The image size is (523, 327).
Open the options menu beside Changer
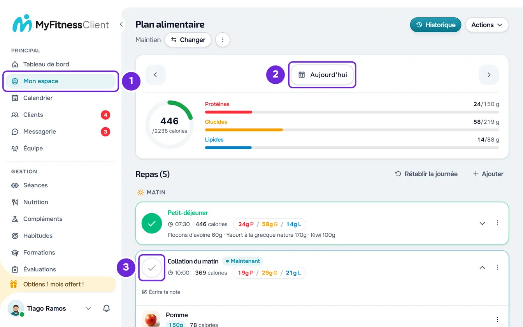[x=223, y=40]
